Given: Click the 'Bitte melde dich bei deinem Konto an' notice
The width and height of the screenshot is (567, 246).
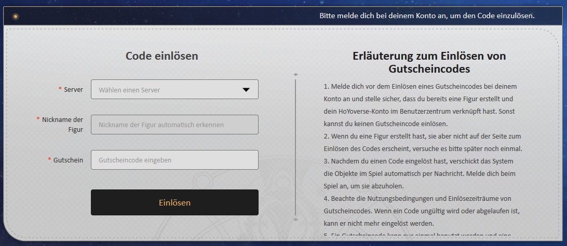Looking at the screenshot, I should coord(427,16).
